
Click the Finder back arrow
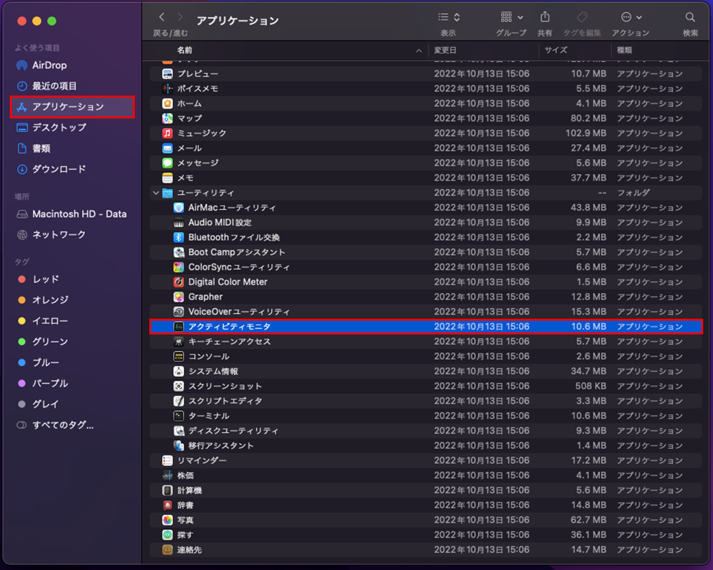pos(162,17)
